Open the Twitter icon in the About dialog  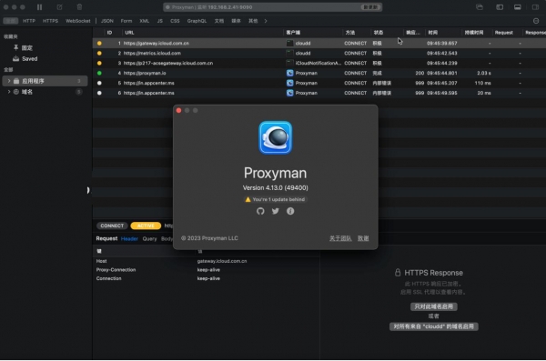[x=276, y=211]
